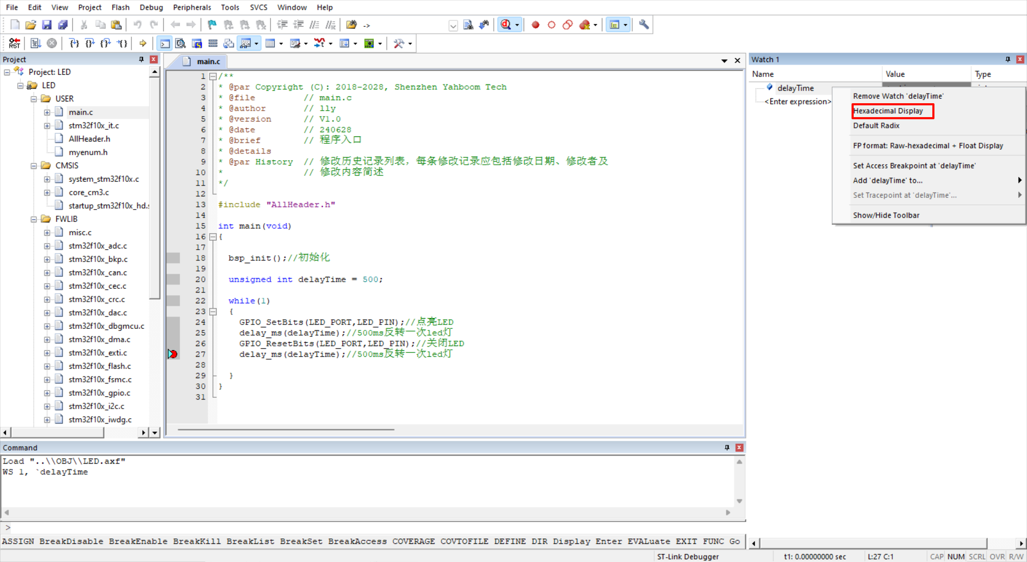Open the Symbols window icon
This screenshot has height=562, width=1027.
click(197, 43)
